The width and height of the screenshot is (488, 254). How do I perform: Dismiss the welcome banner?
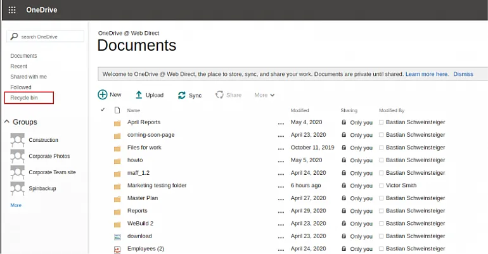(463, 74)
